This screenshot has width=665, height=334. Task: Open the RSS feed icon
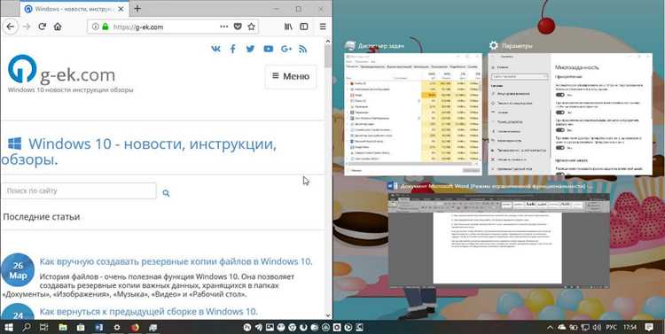[303, 49]
